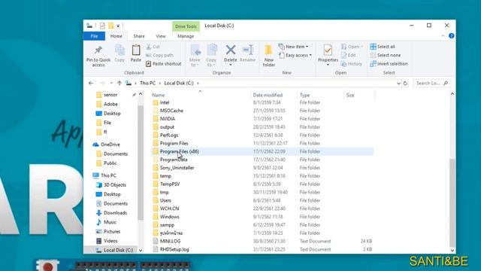The image size is (481, 271).
Task: Click Quick Access Properties icon in title bar
Action: pyautogui.click(x=102, y=26)
